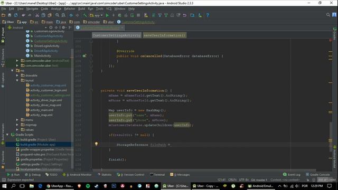This screenshot has height=190, width=338.
Task: Select MainActivity in the project tree
Action: point(42,56)
